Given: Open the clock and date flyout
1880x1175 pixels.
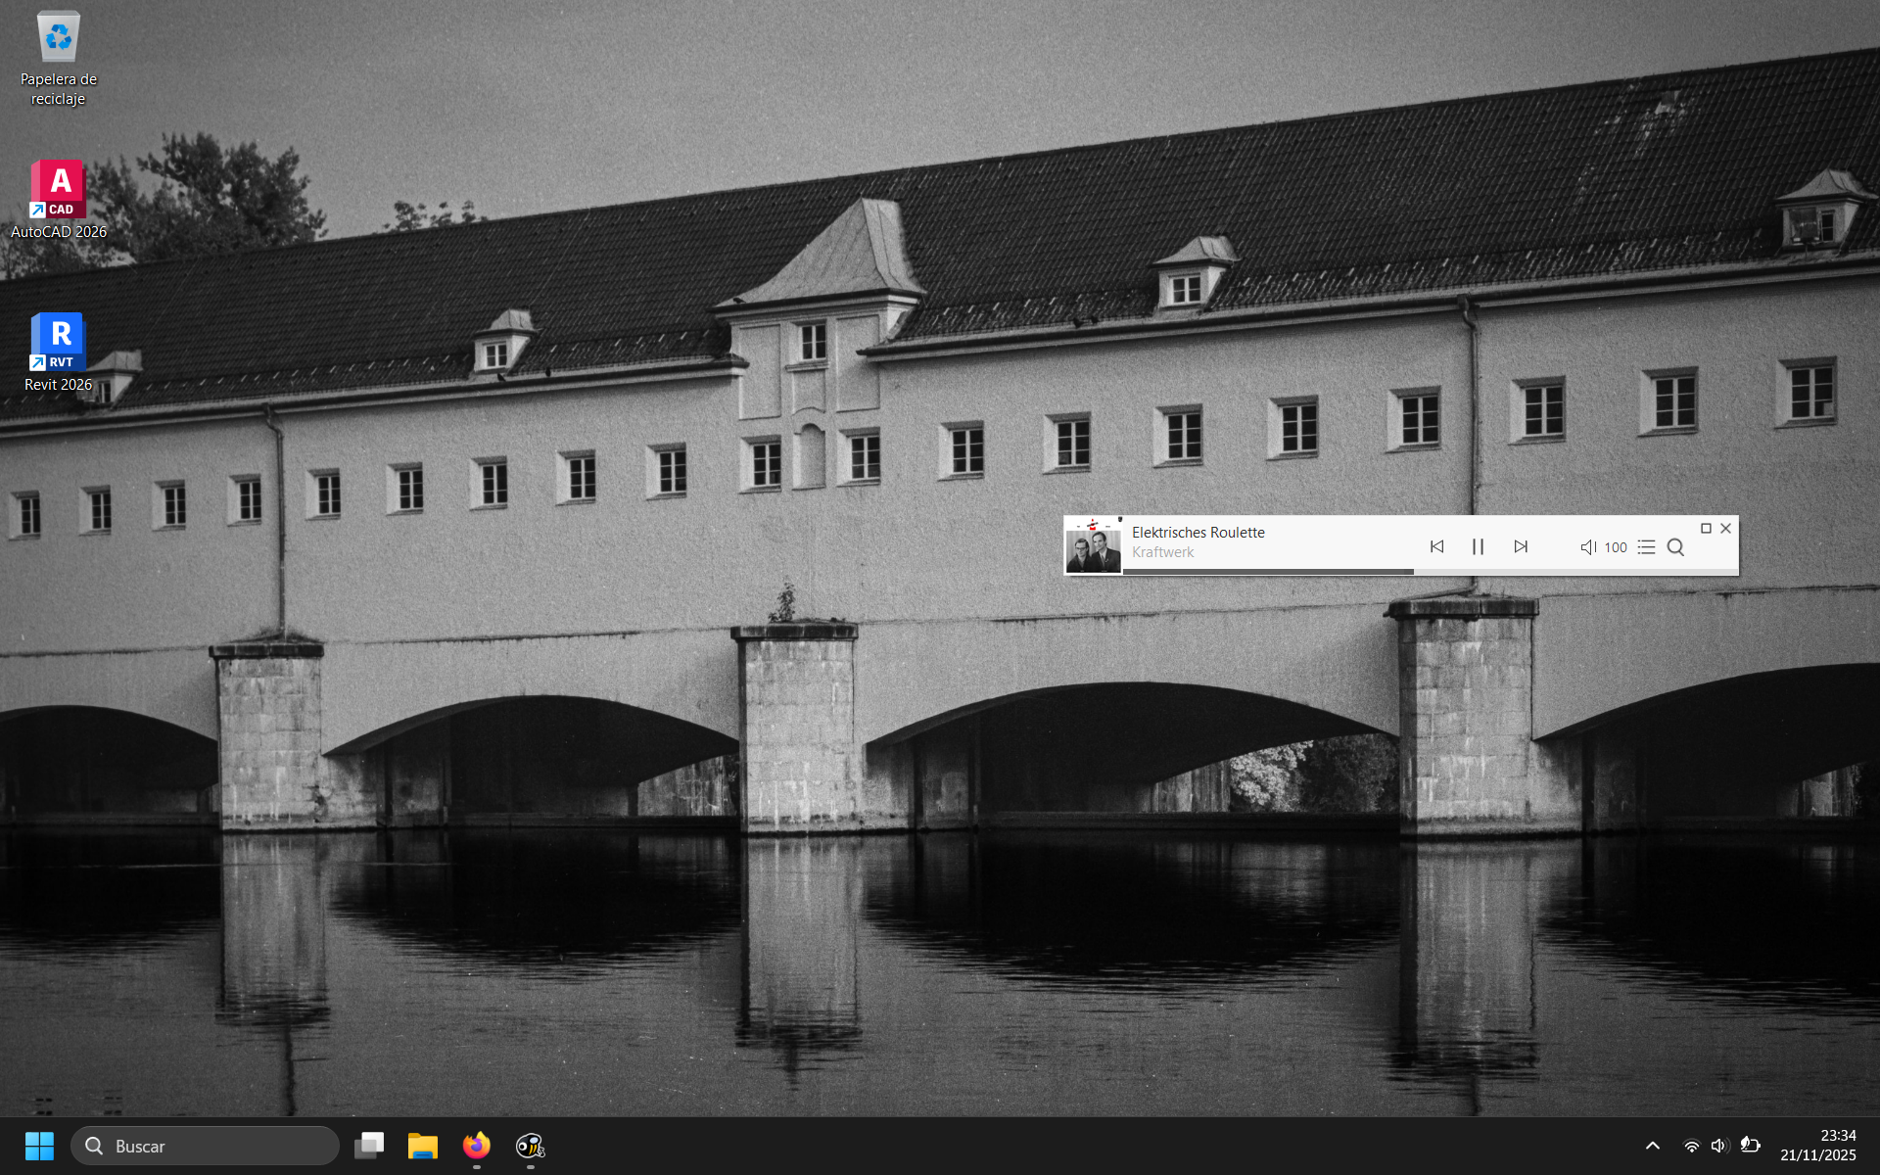Looking at the screenshot, I should pyautogui.click(x=1817, y=1146).
